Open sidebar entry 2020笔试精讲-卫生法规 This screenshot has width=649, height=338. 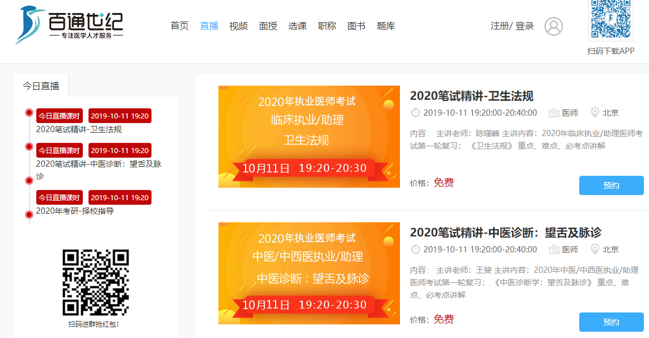79,129
